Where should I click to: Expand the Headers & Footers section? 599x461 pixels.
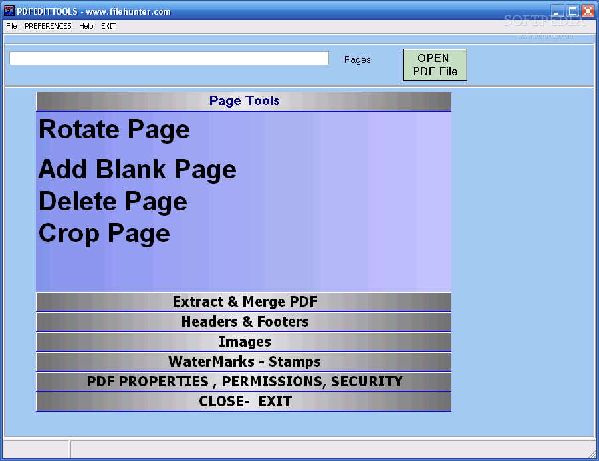point(244,322)
